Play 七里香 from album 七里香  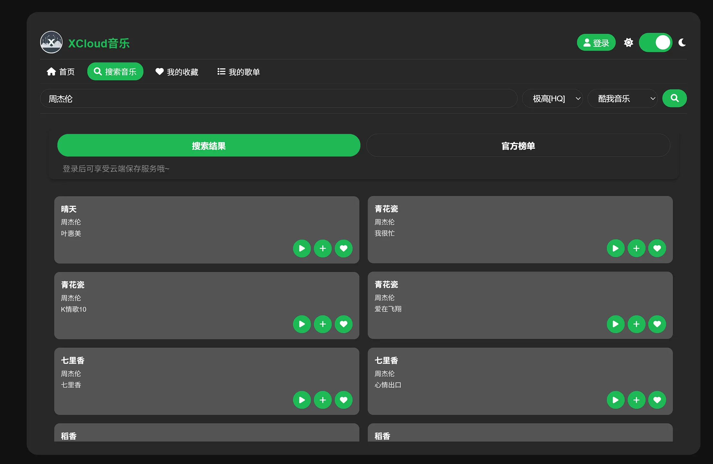(x=302, y=400)
